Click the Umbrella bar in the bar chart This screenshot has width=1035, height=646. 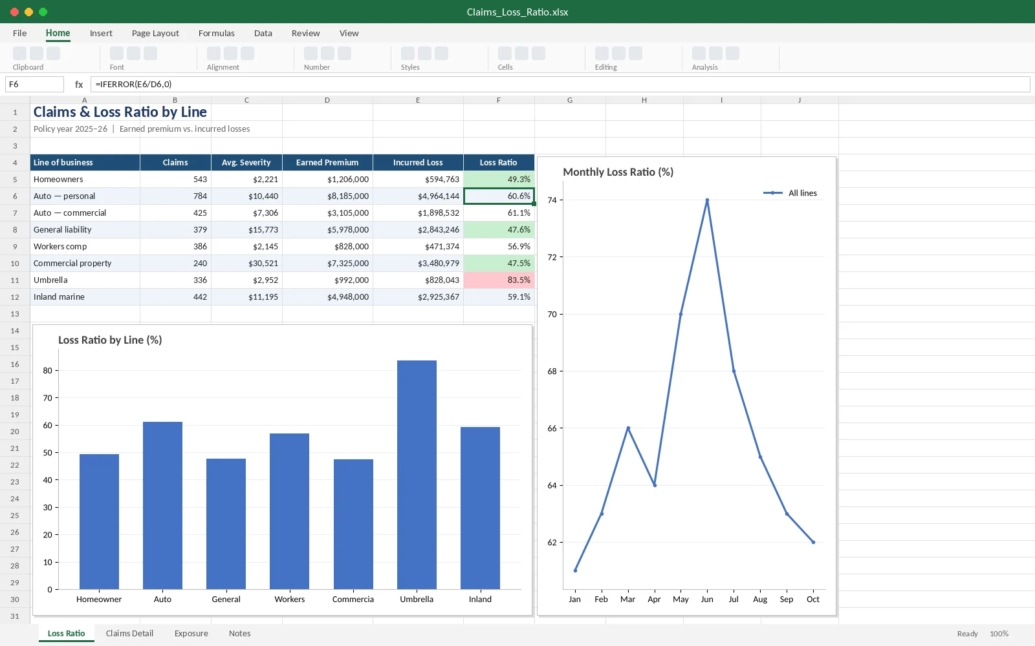click(417, 475)
